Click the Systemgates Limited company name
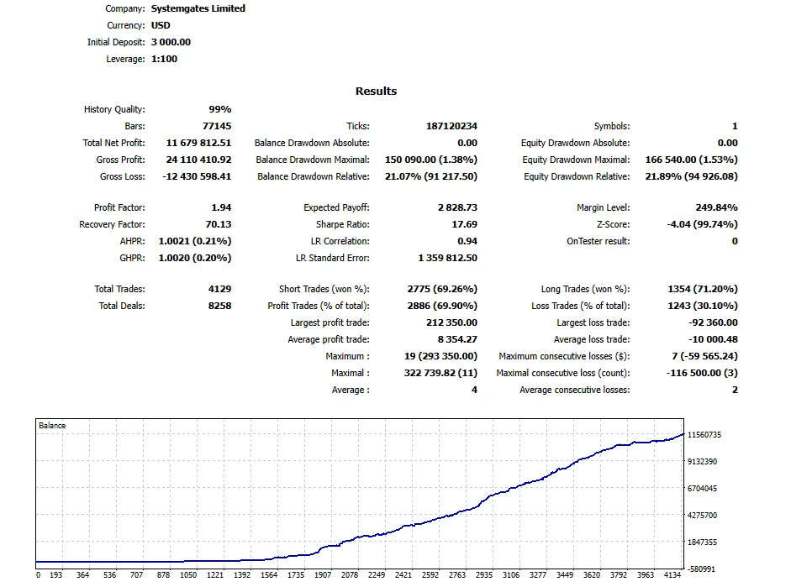 pyautogui.click(x=198, y=8)
